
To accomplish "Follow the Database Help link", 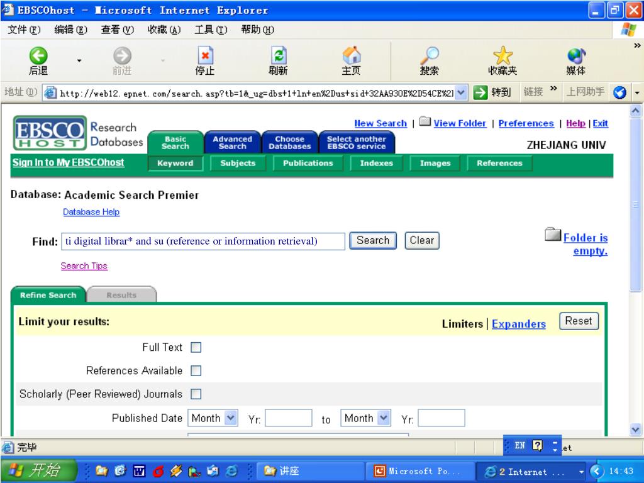I will click(91, 212).
